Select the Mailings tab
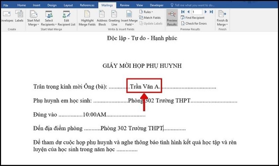 pyautogui.click(x=107, y=5)
